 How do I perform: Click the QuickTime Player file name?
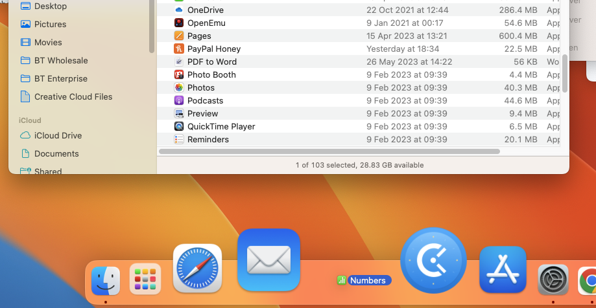point(221,126)
